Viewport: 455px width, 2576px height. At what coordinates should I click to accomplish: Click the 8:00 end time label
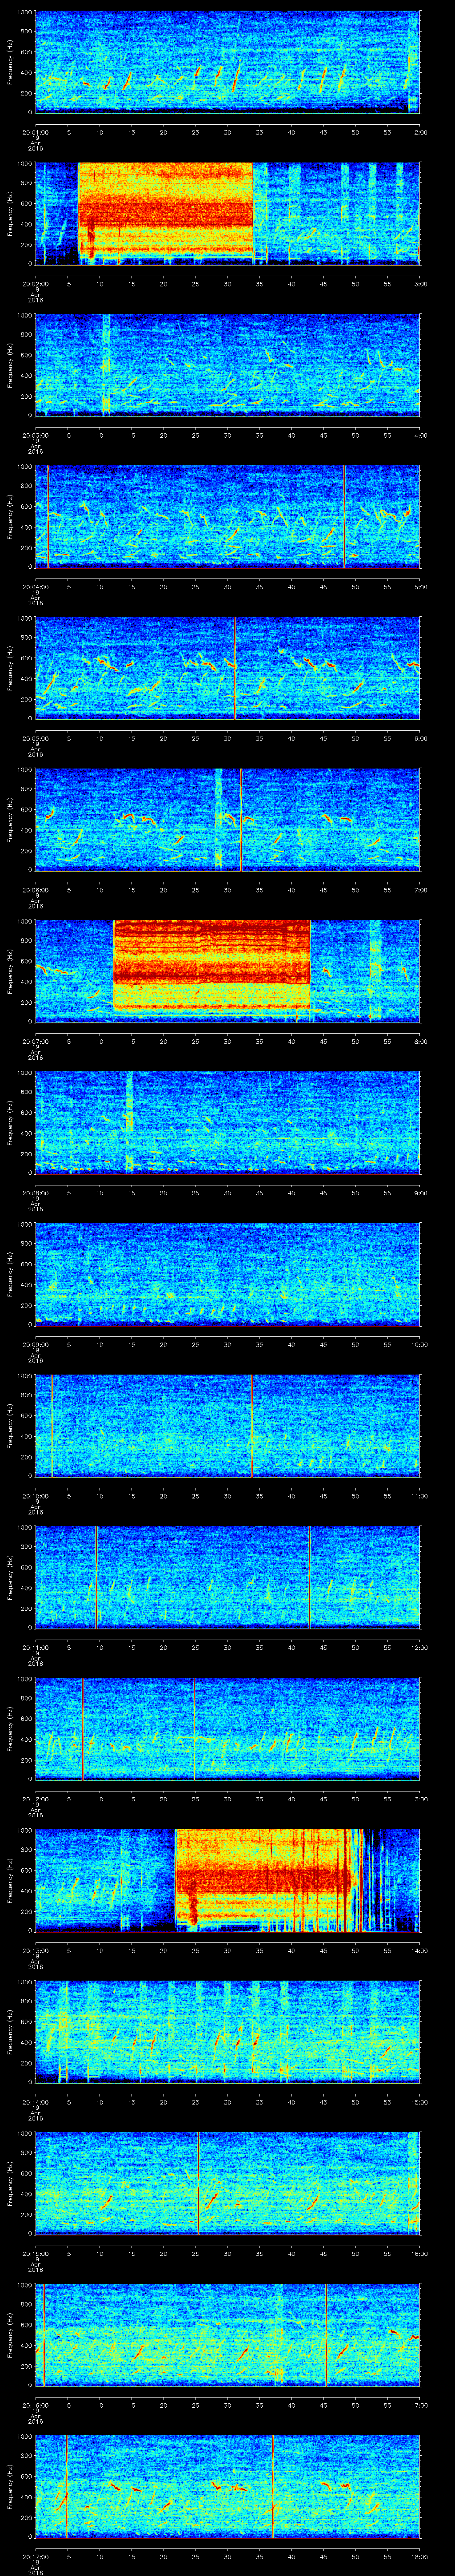(x=420, y=1041)
